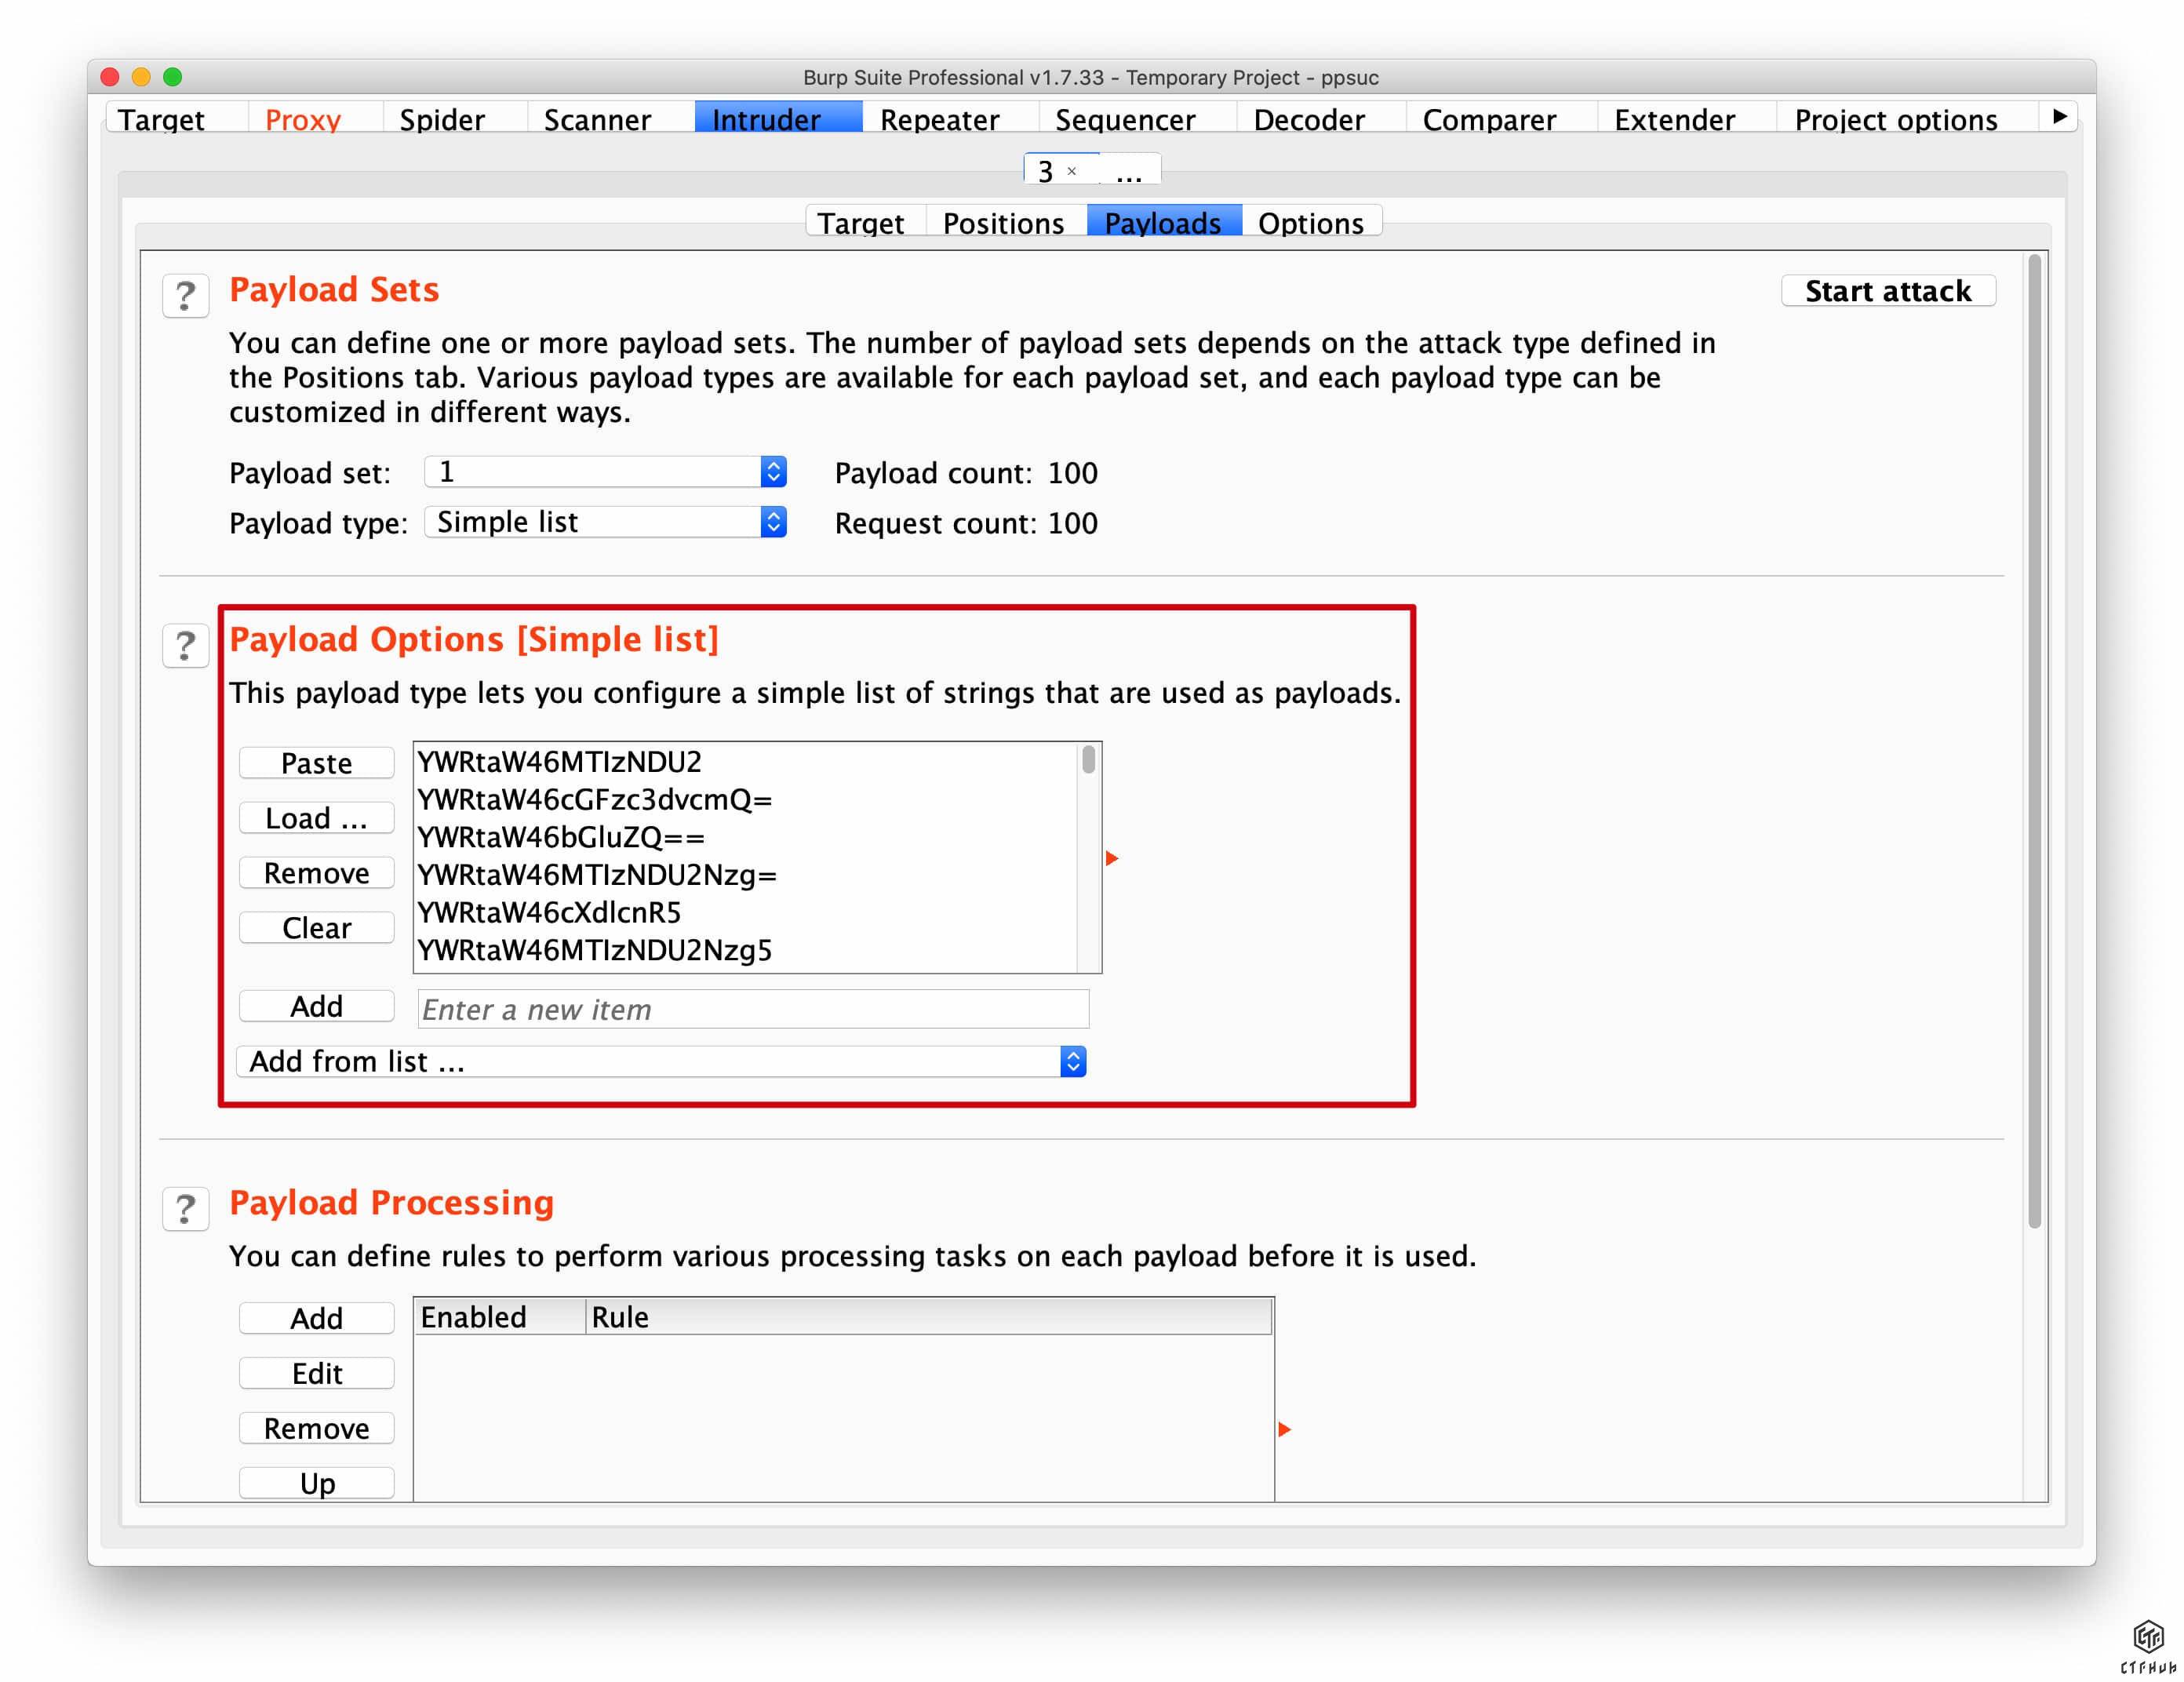2184x1682 pixels.
Task: Expand the Add from list dropdown
Action: coord(661,1061)
